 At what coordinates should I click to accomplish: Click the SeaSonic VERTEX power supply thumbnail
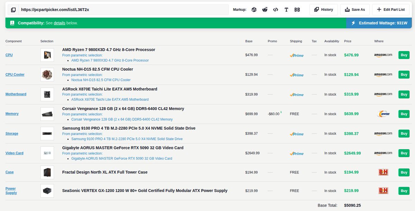[47, 191]
